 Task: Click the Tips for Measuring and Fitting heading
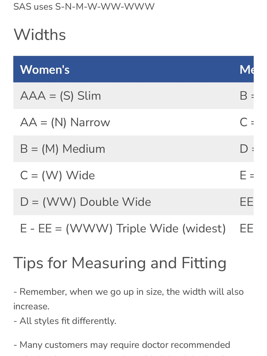point(120,263)
